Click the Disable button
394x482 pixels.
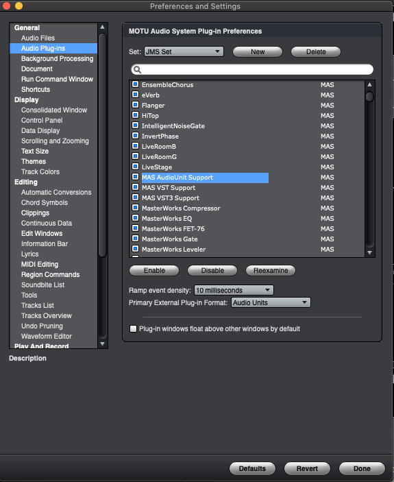click(x=212, y=271)
